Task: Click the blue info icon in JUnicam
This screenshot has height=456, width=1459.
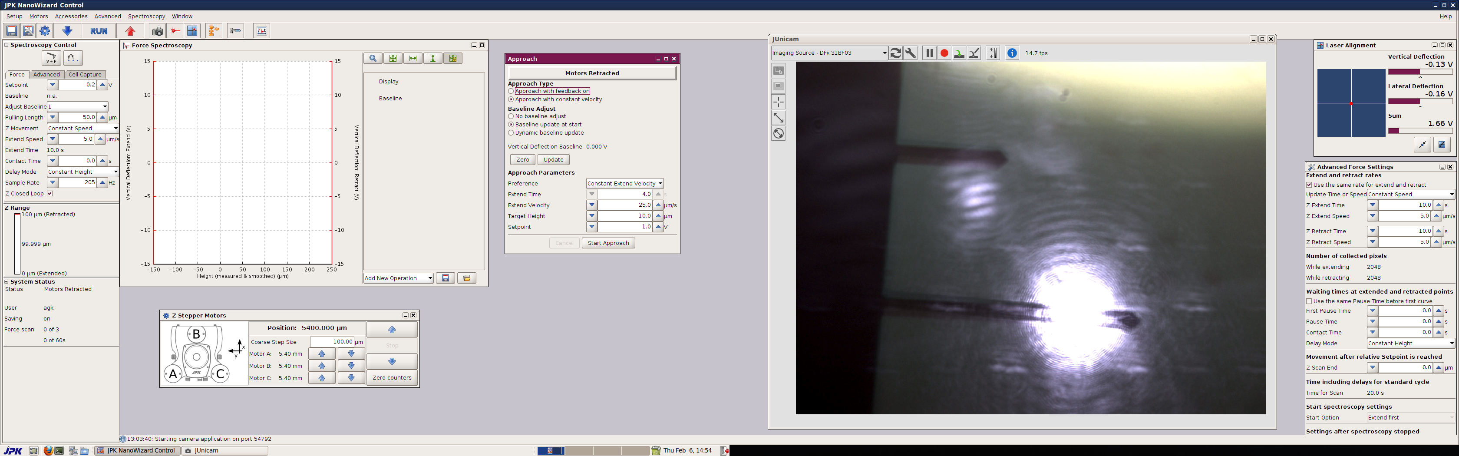Action: tap(1012, 53)
